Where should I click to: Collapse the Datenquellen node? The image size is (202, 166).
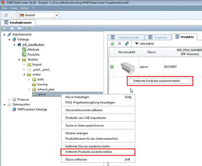tap(4, 104)
